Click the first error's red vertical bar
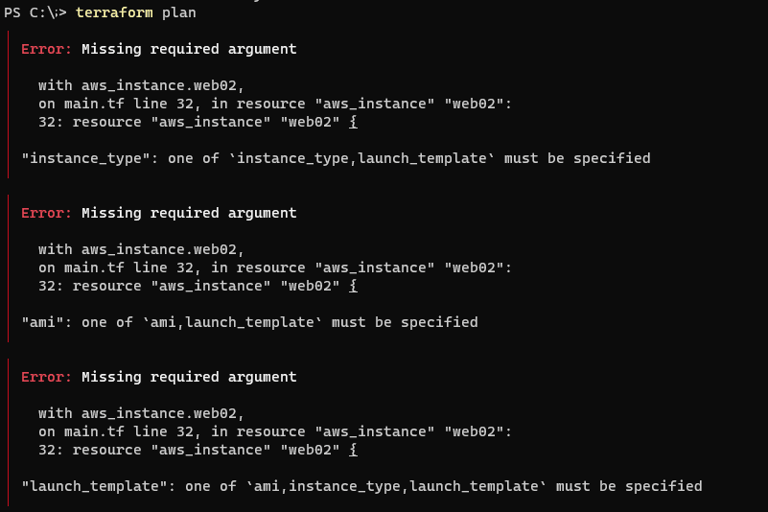Screen dimensions: 768x512 [9, 104]
